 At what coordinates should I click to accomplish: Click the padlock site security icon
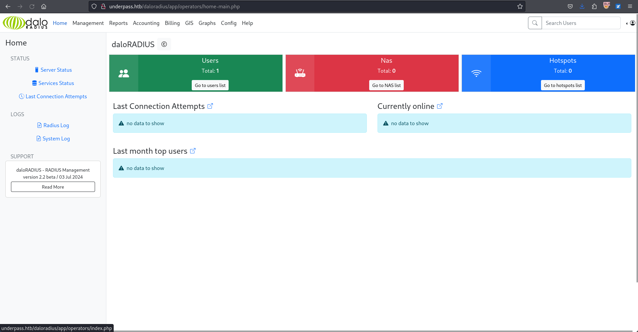(x=103, y=6)
